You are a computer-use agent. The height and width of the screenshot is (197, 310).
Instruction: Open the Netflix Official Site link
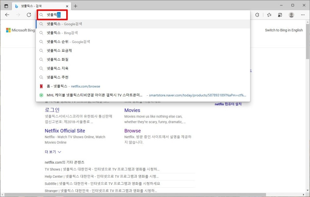click(x=65, y=131)
